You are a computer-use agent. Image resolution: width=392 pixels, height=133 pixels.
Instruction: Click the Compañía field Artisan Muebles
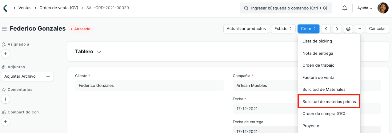coord(265,86)
